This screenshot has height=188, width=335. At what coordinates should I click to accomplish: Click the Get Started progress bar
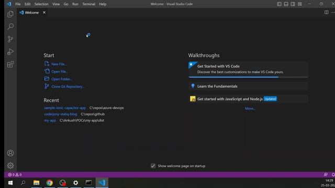point(248,77)
